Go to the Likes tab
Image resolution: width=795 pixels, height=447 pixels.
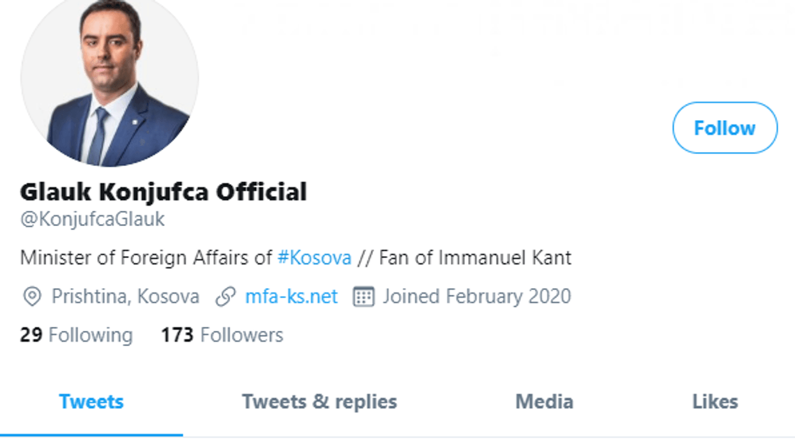pos(715,402)
